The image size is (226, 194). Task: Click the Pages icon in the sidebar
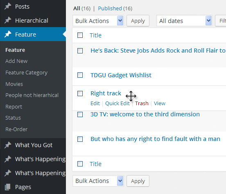[8, 187]
